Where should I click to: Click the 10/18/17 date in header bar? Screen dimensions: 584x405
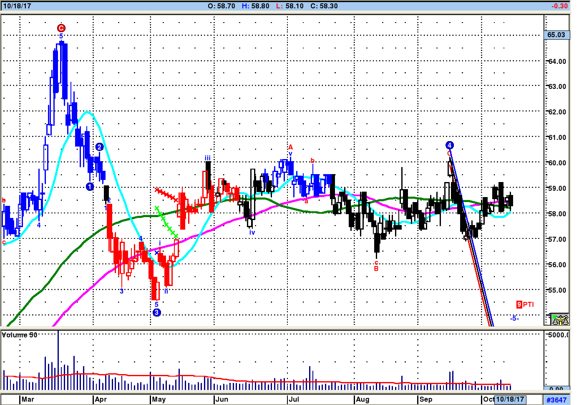click(17, 6)
